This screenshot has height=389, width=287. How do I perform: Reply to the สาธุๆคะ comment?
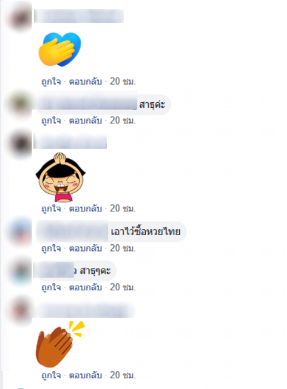85,287
